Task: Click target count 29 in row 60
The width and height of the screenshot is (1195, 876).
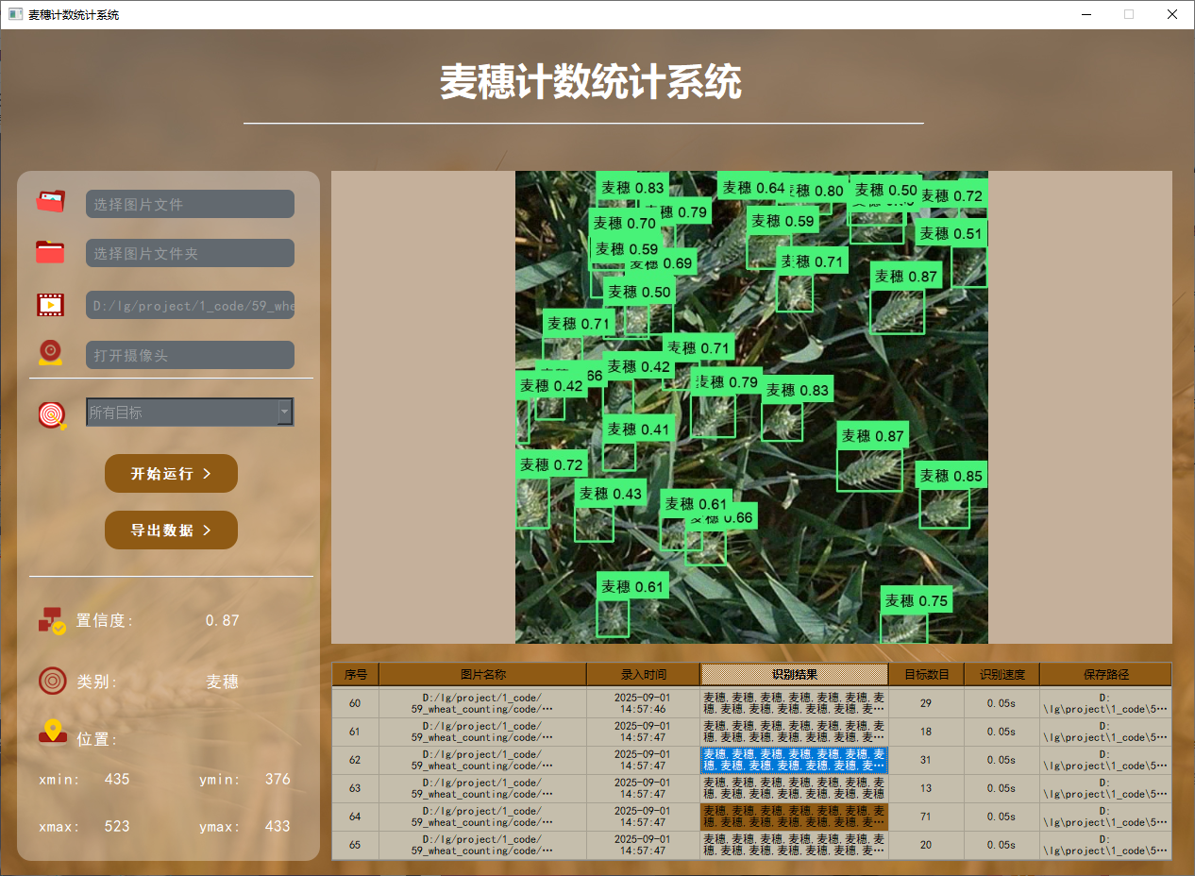Action: click(x=926, y=703)
